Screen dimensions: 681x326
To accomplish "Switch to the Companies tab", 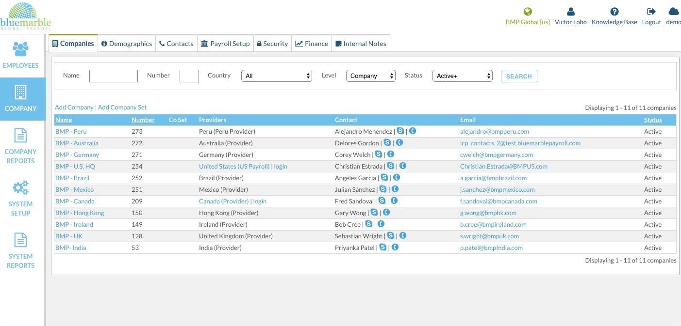I will click(73, 43).
